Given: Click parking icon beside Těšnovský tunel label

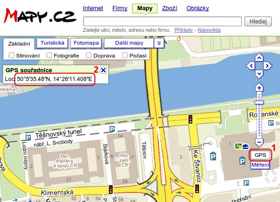Looking at the screenshot, I should [112, 129].
